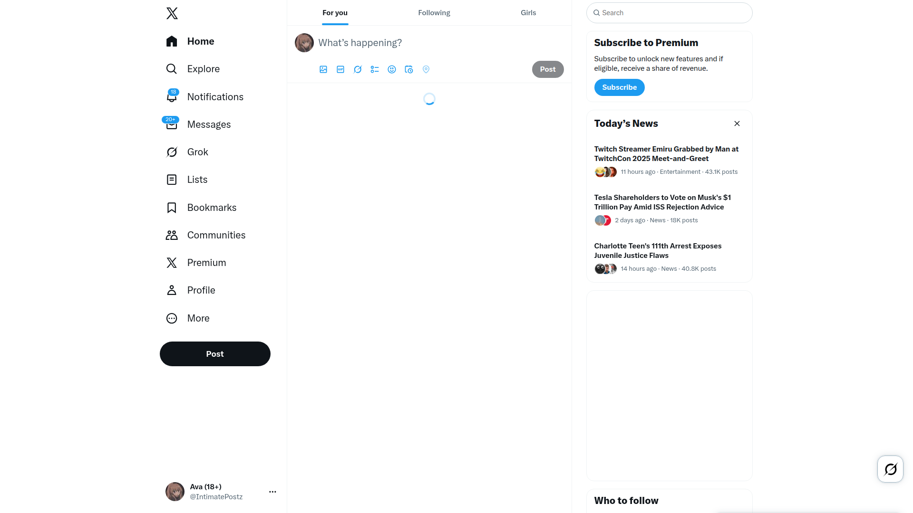Click the X logo icon
This screenshot has width=913, height=513.
[x=172, y=13]
